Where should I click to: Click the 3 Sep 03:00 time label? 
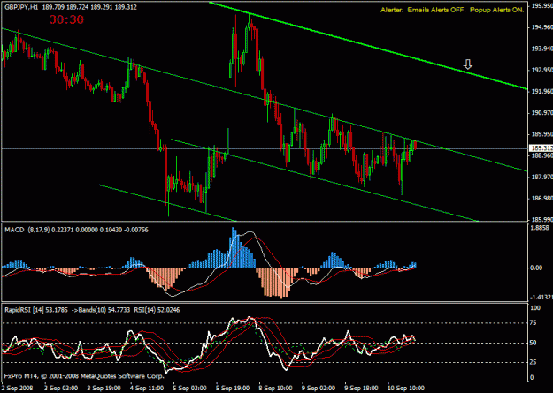(x=60, y=388)
